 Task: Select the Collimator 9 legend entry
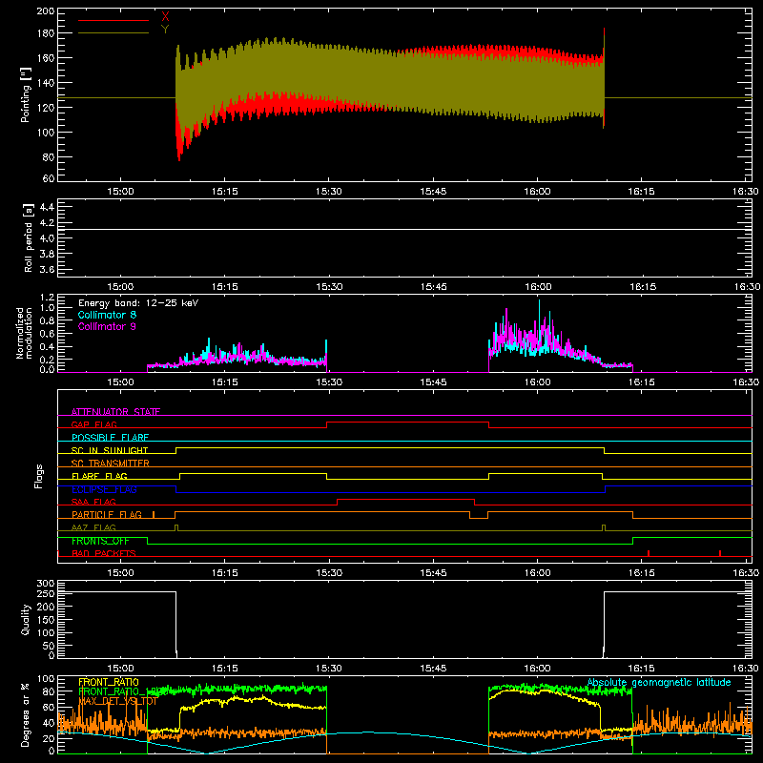(x=107, y=326)
